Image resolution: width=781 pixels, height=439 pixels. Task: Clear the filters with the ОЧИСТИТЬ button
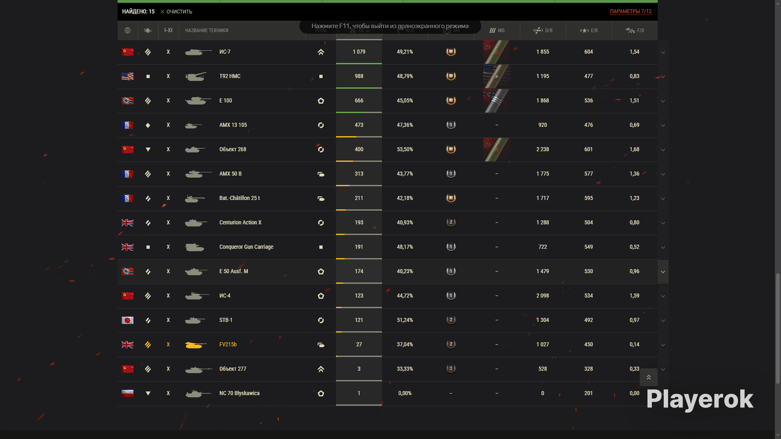(176, 11)
